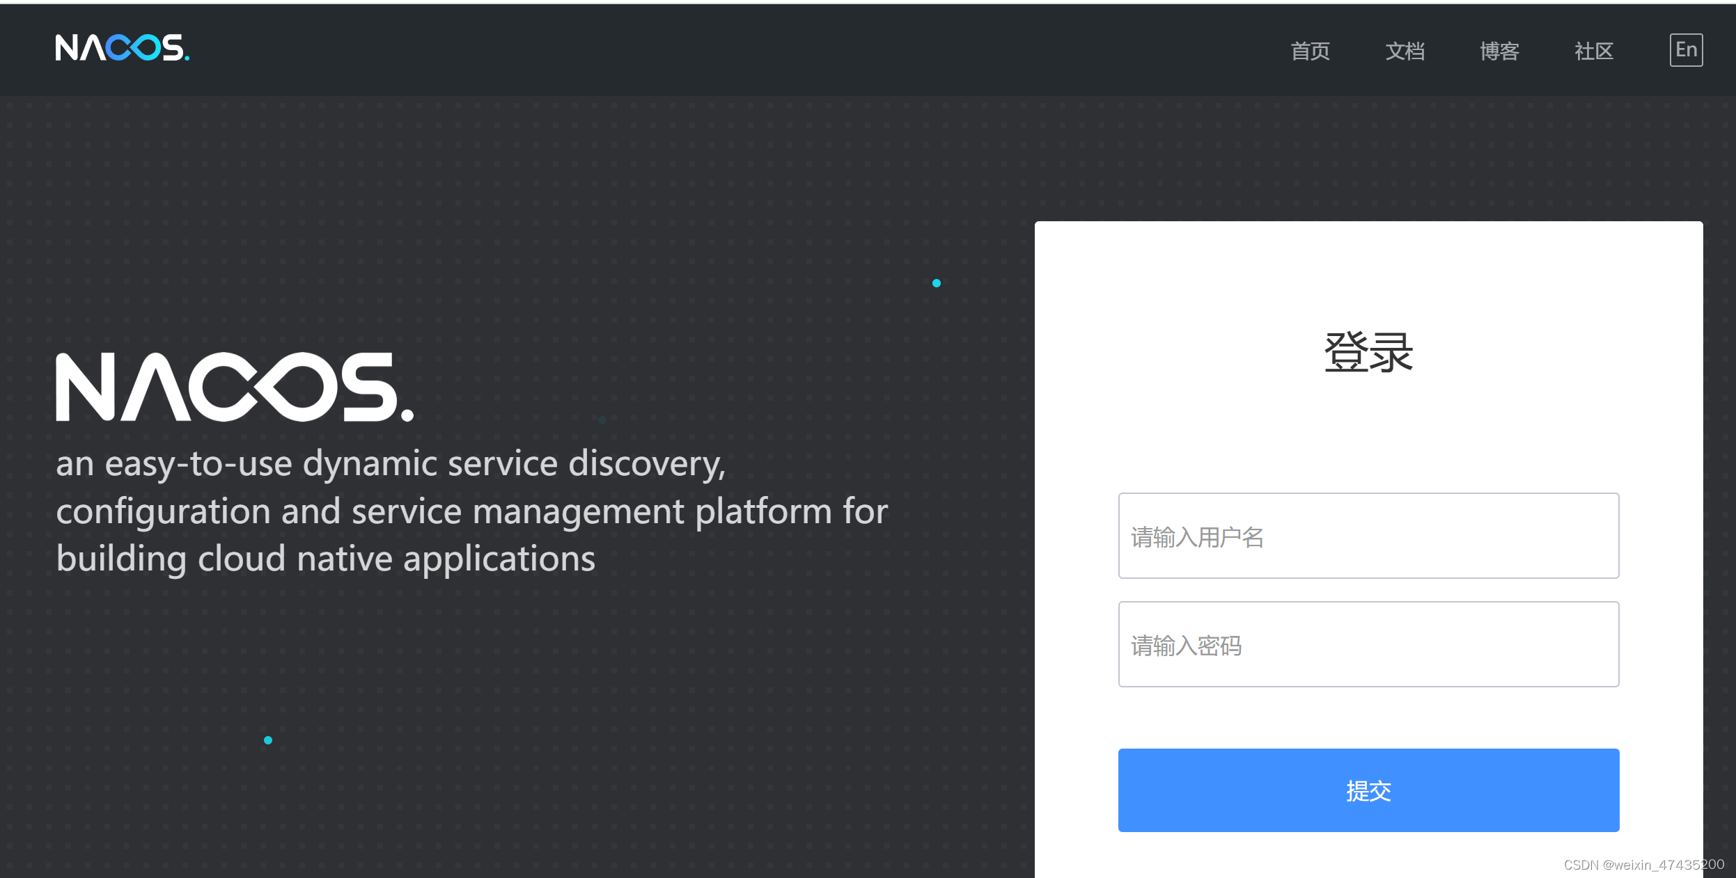This screenshot has width=1736, height=878.
Task: Switch language with the En toggle
Action: point(1686,50)
